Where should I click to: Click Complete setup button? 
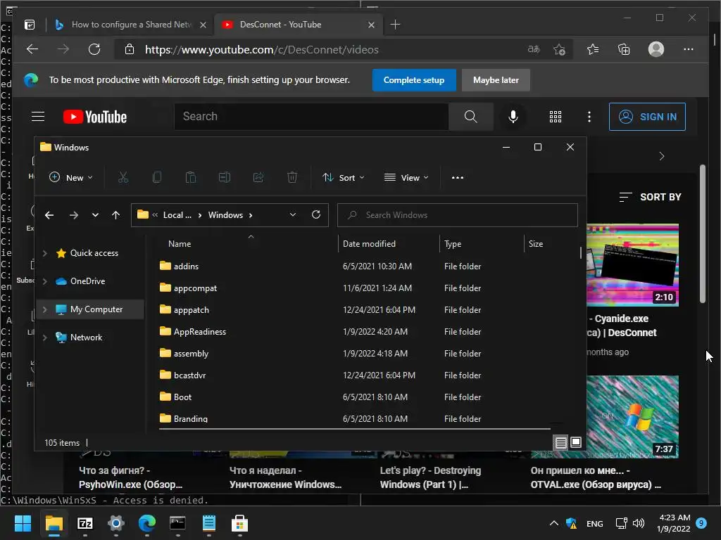[x=414, y=80]
